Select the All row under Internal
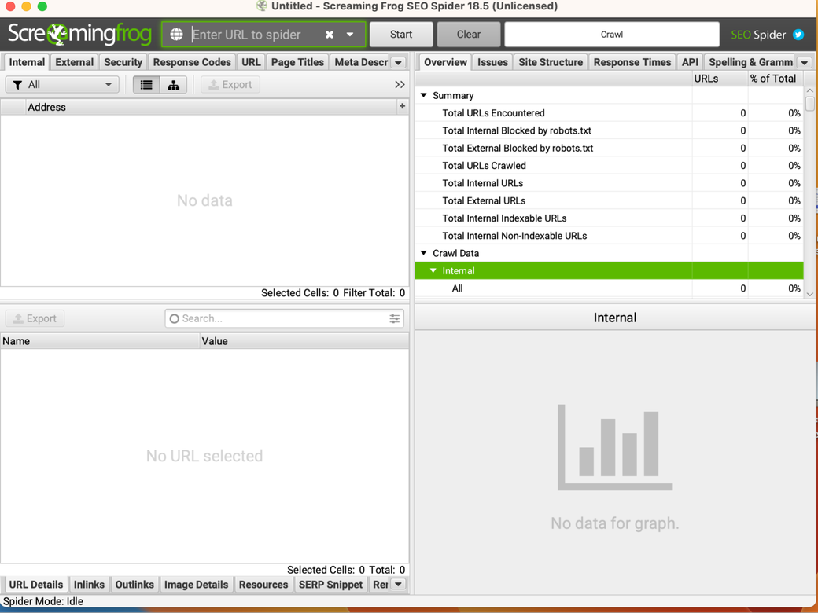 point(610,288)
